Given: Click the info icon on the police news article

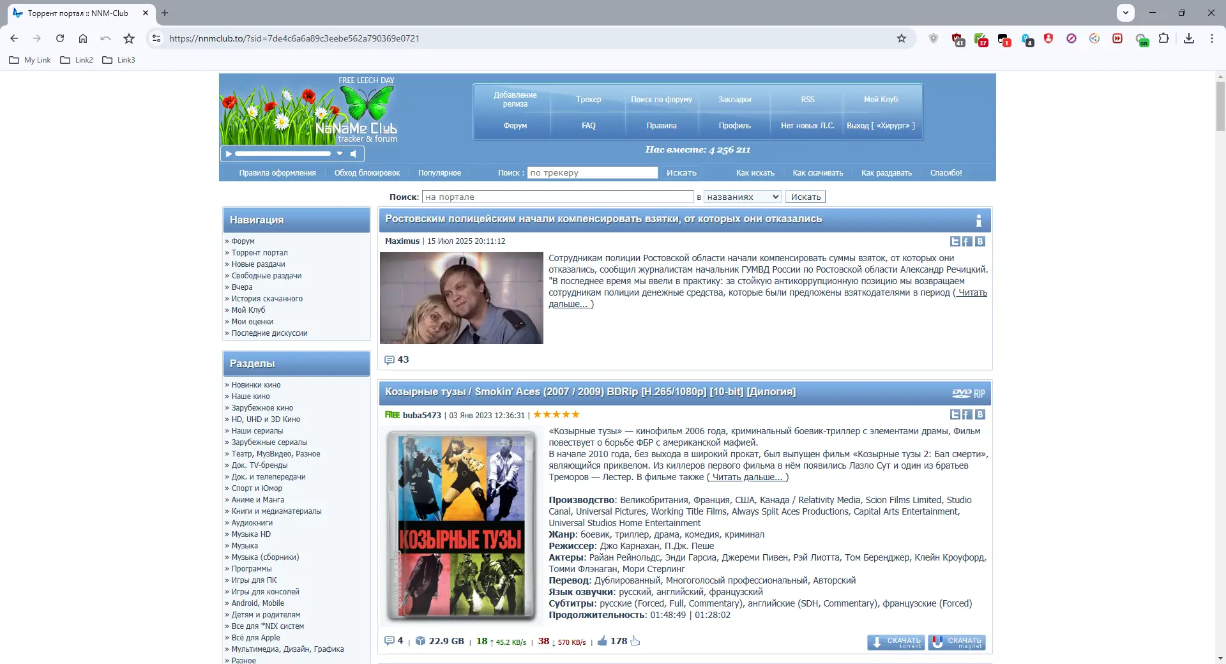Looking at the screenshot, I should point(979,220).
